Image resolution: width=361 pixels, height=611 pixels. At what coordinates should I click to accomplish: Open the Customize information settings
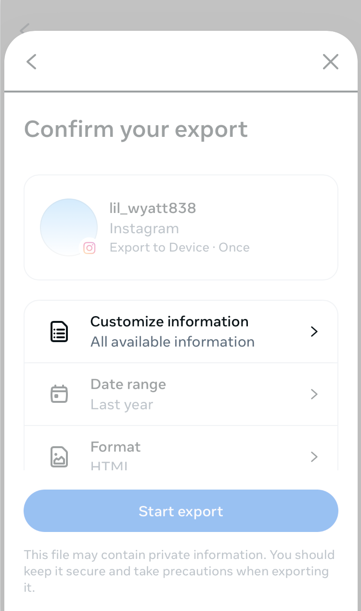pyautogui.click(x=180, y=331)
